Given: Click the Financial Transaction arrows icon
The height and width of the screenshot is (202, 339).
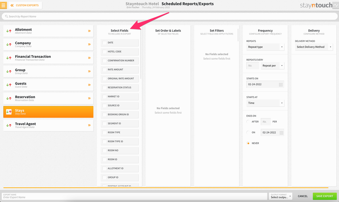Looking at the screenshot, I should click(x=8, y=58).
